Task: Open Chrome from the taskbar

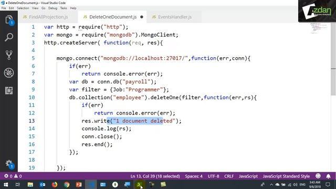Action: click(67, 184)
